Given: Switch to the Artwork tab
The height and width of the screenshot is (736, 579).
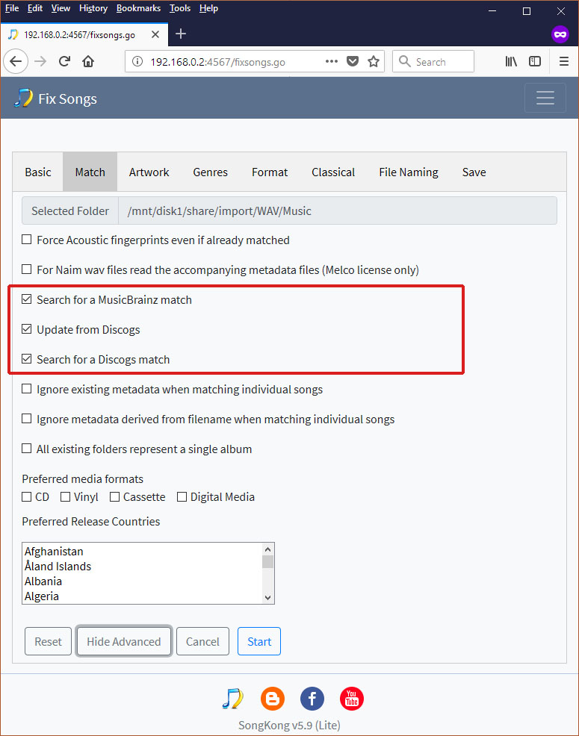Looking at the screenshot, I should pyautogui.click(x=149, y=172).
